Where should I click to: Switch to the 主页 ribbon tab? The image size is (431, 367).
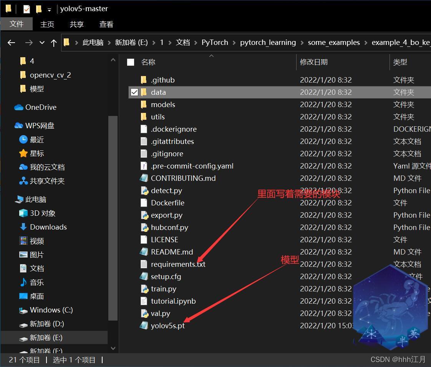[x=47, y=24]
